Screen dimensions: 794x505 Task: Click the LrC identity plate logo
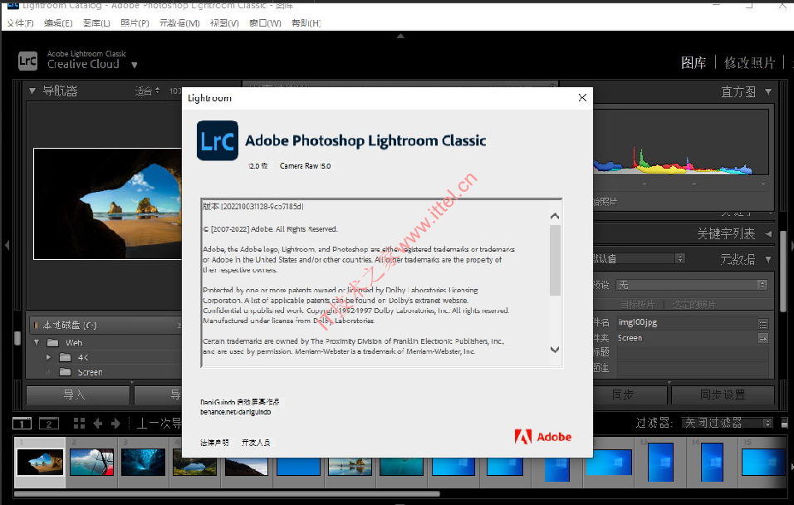28,61
